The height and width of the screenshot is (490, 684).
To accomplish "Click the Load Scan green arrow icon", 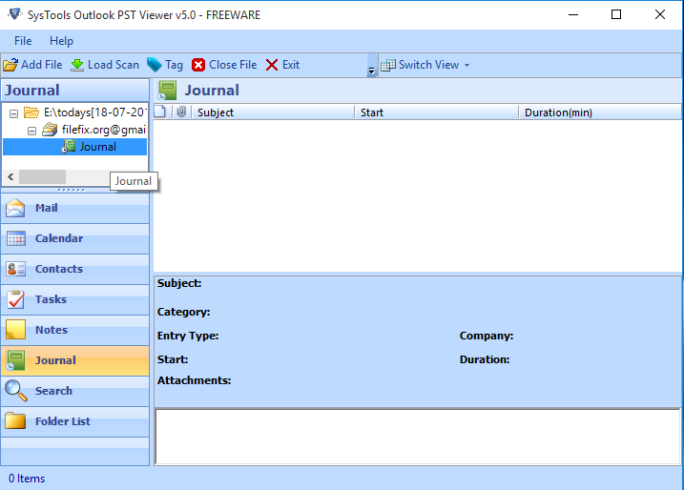I will pyautogui.click(x=77, y=65).
